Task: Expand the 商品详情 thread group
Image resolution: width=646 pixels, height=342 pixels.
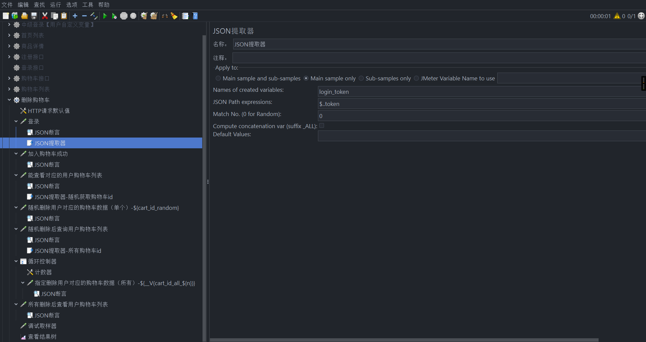Action: pos(9,46)
